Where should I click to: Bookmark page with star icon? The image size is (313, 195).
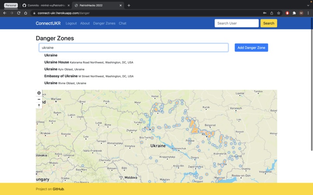coord(279,13)
